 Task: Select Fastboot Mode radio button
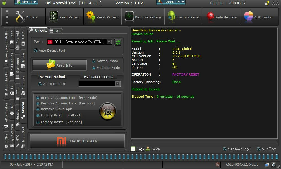coord(94,68)
